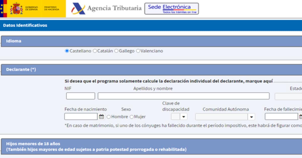302x158 pixels.
Task: Select Castellano language option
Action: tap(67, 51)
